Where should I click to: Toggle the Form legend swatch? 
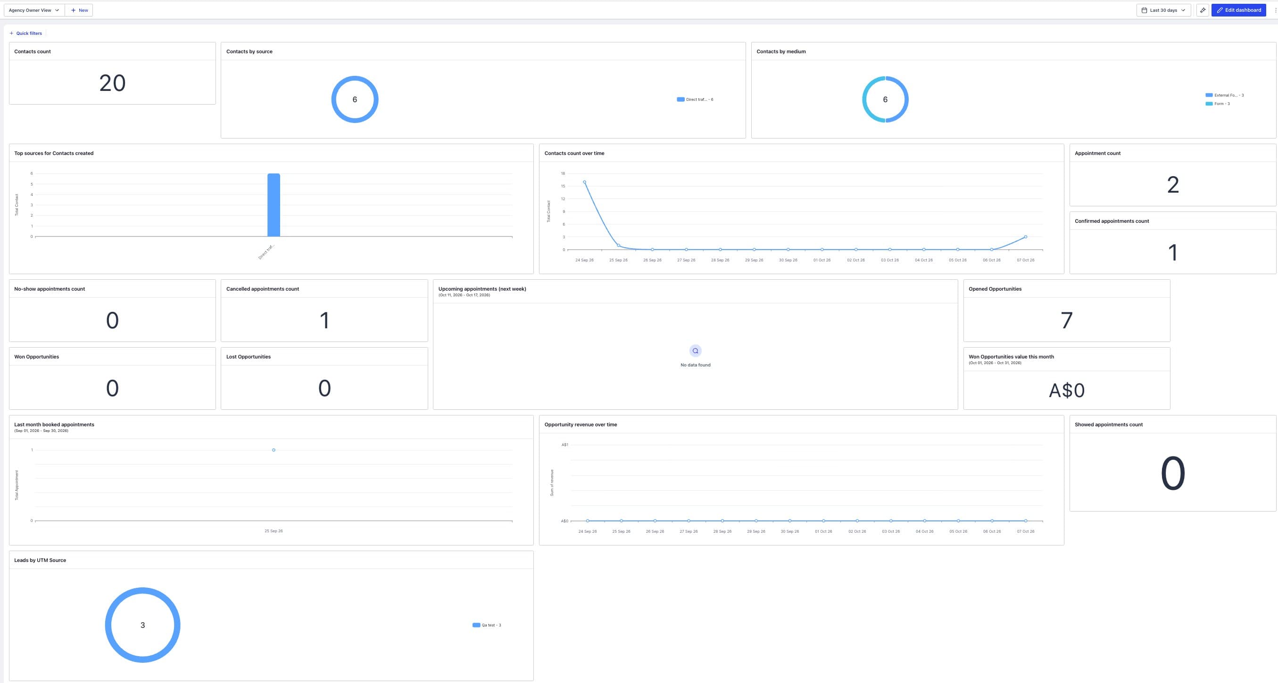(x=1209, y=104)
